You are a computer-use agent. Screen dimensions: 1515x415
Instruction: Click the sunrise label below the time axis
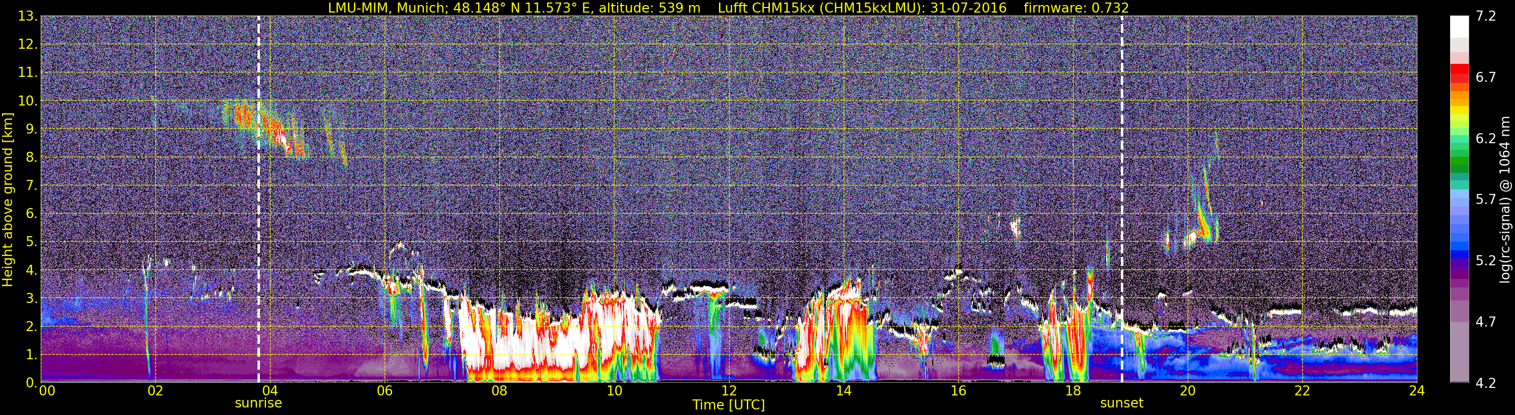click(x=258, y=403)
